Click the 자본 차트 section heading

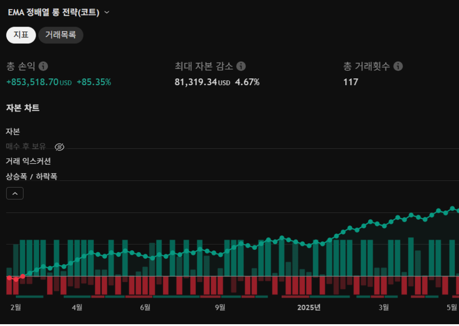tap(23, 108)
